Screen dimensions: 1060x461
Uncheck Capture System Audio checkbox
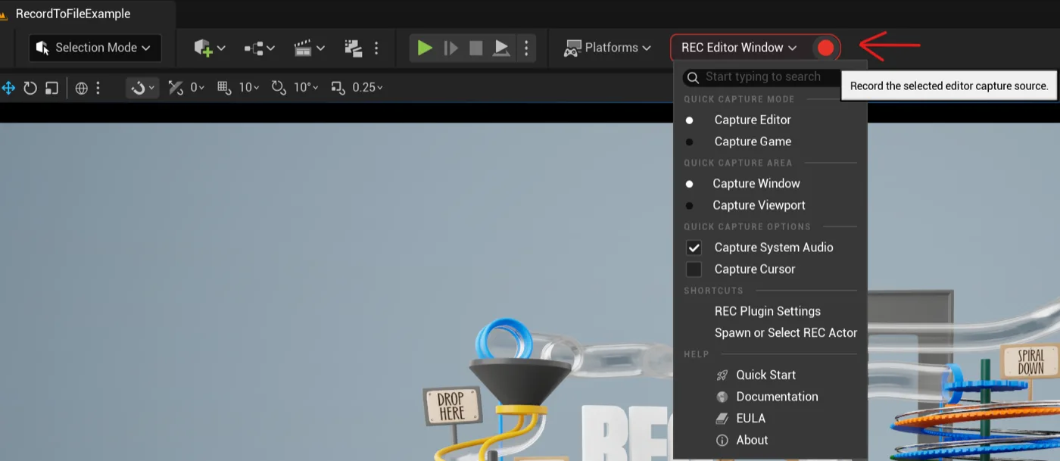click(694, 248)
